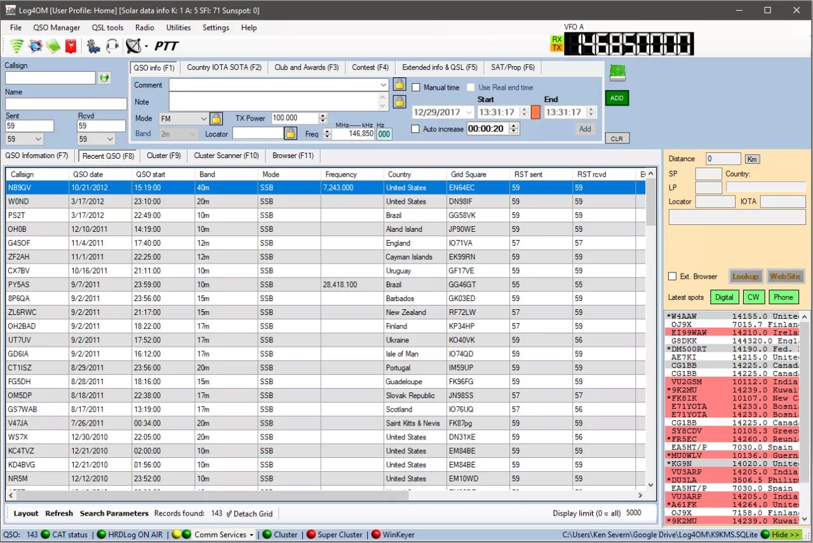Toggle Detach Grid option
Image resolution: width=813 pixels, height=543 pixels.
pyautogui.click(x=249, y=513)
